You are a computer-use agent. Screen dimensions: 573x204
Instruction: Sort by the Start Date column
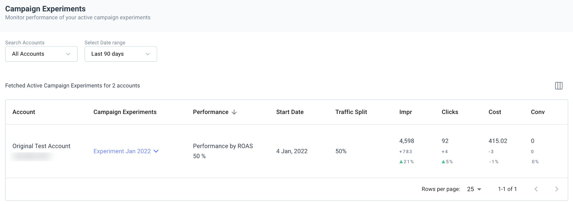click(x=290, y=112)
